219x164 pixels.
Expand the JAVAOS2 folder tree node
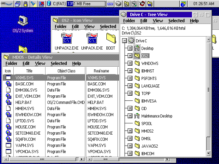(x=130, y=146)
